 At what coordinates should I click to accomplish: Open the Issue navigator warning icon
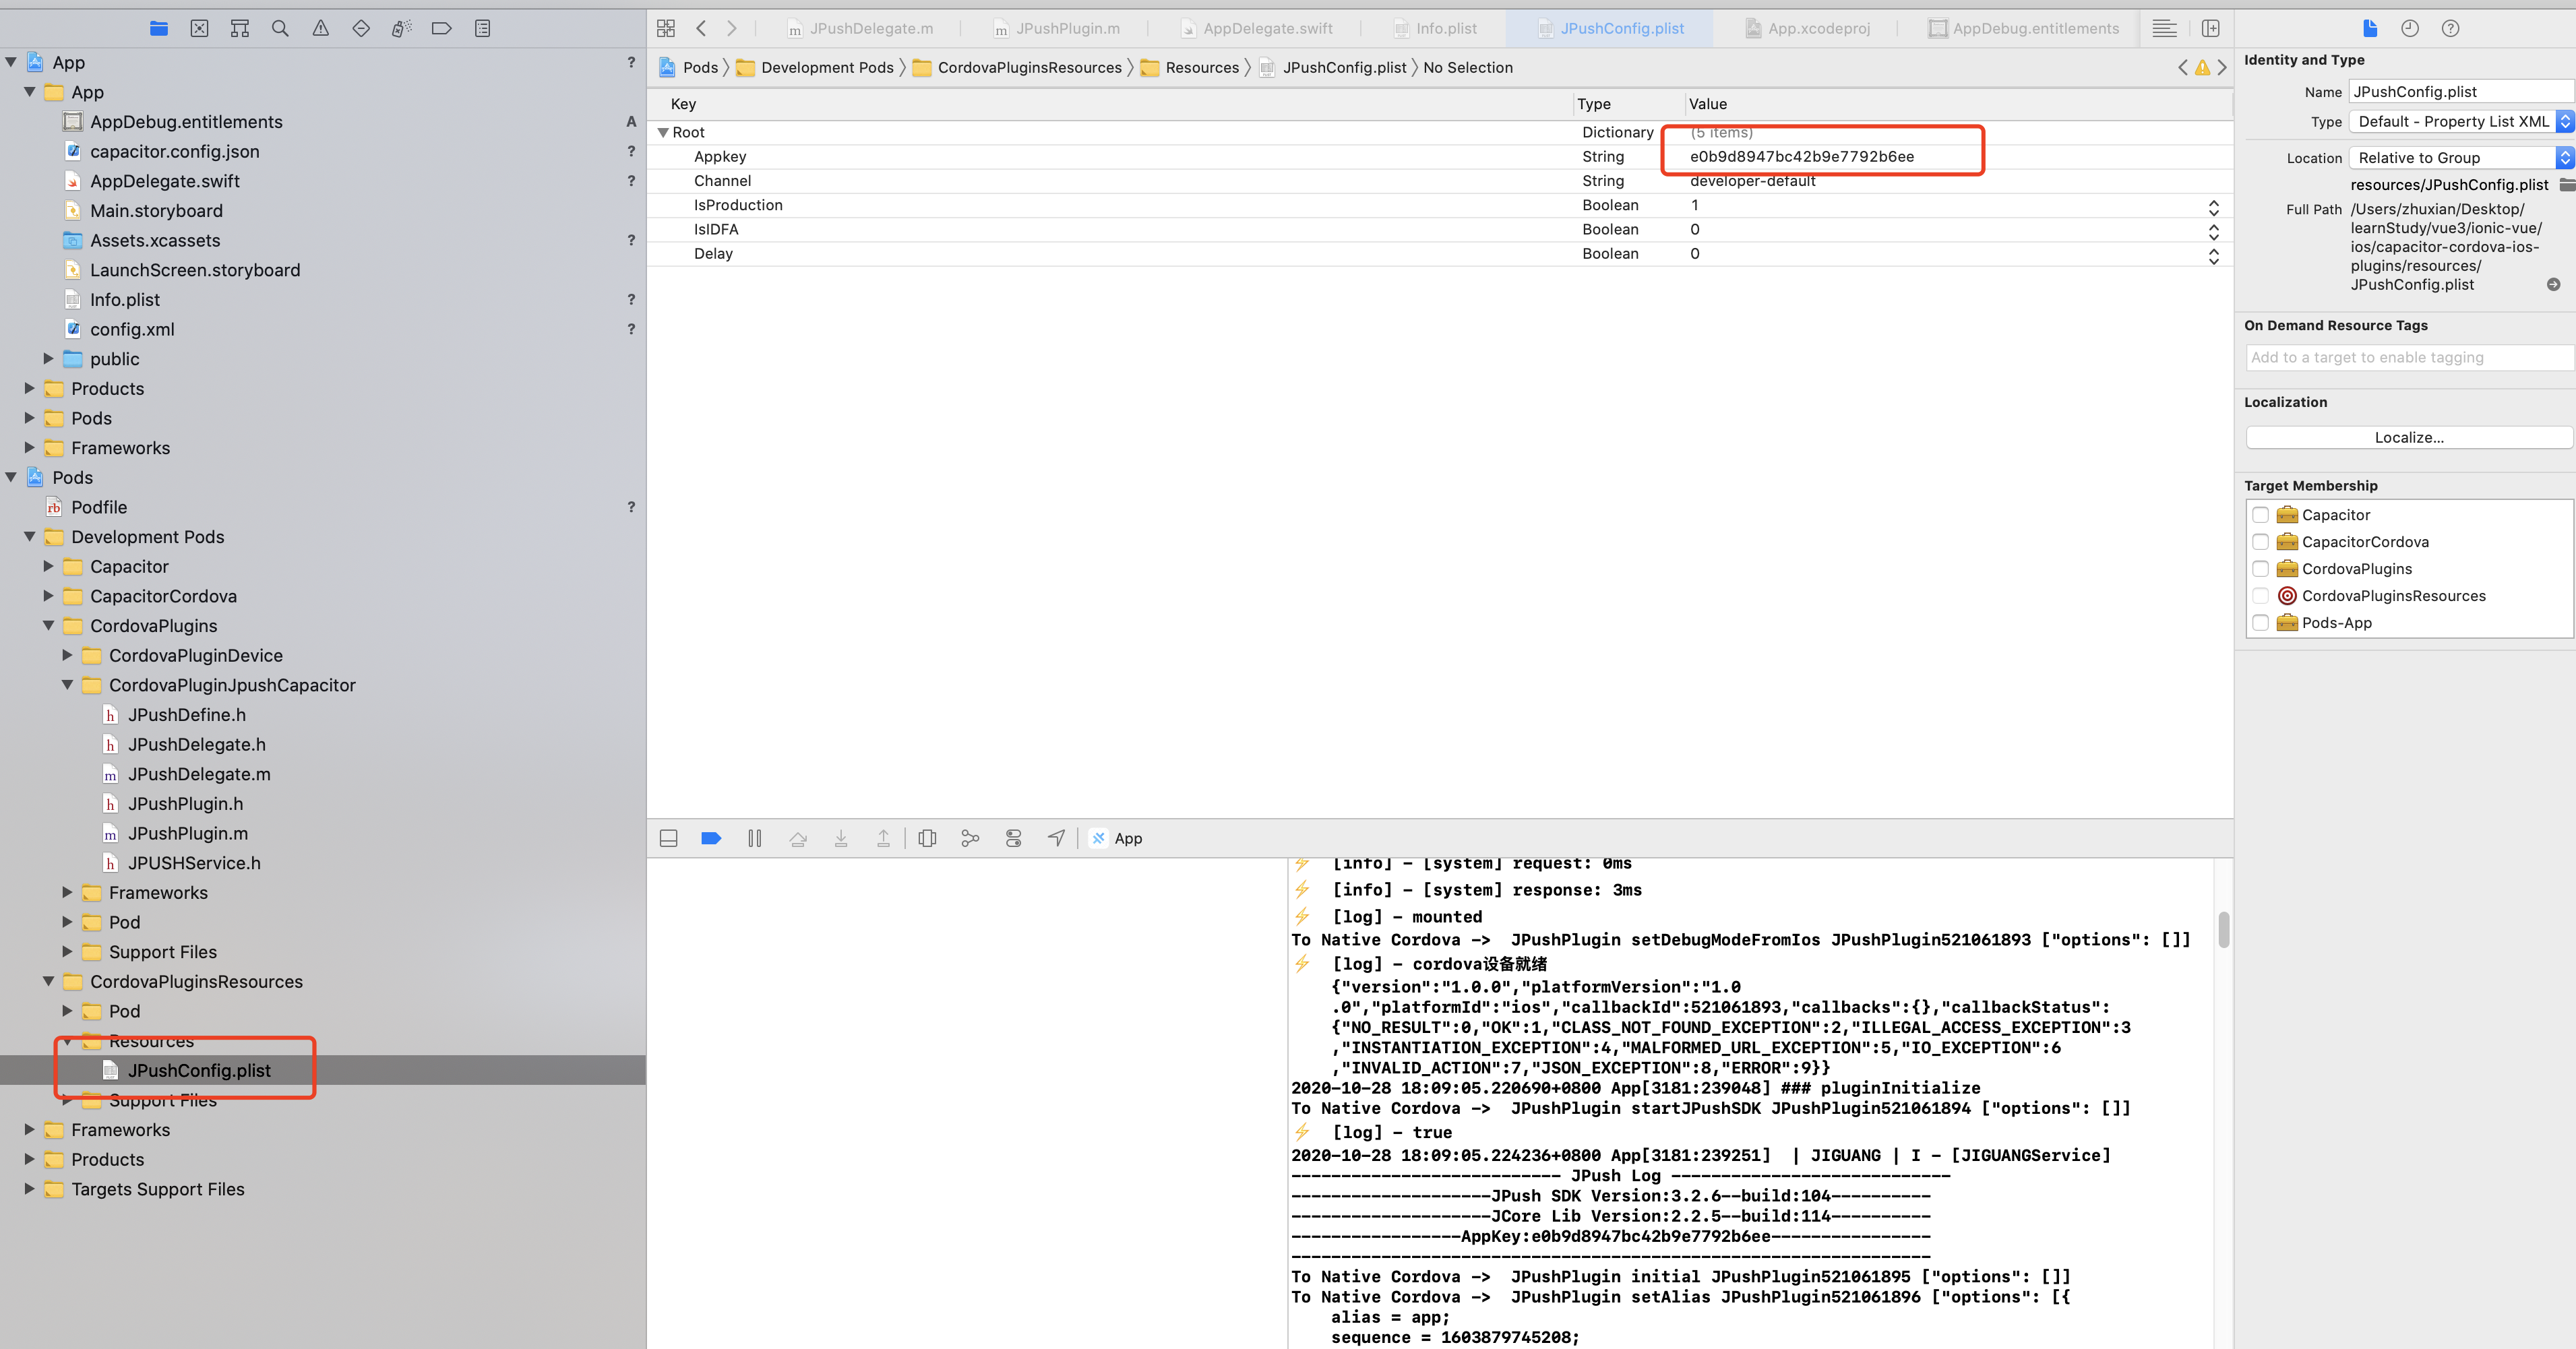tap(320, 28)
